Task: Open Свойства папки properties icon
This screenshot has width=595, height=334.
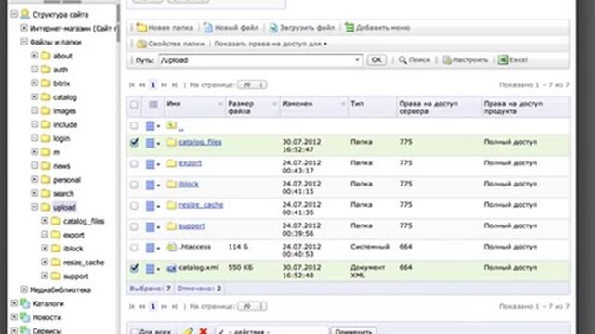Action: 141,44
